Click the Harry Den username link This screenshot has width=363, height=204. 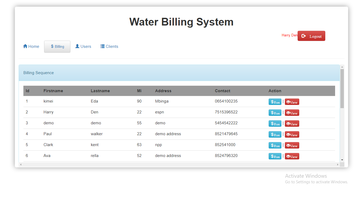click(289, 35)
